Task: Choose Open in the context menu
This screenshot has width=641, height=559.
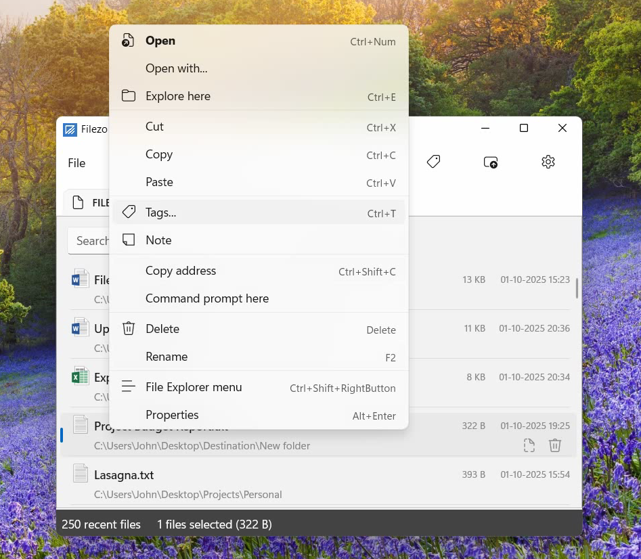Action: coord(160,41)
